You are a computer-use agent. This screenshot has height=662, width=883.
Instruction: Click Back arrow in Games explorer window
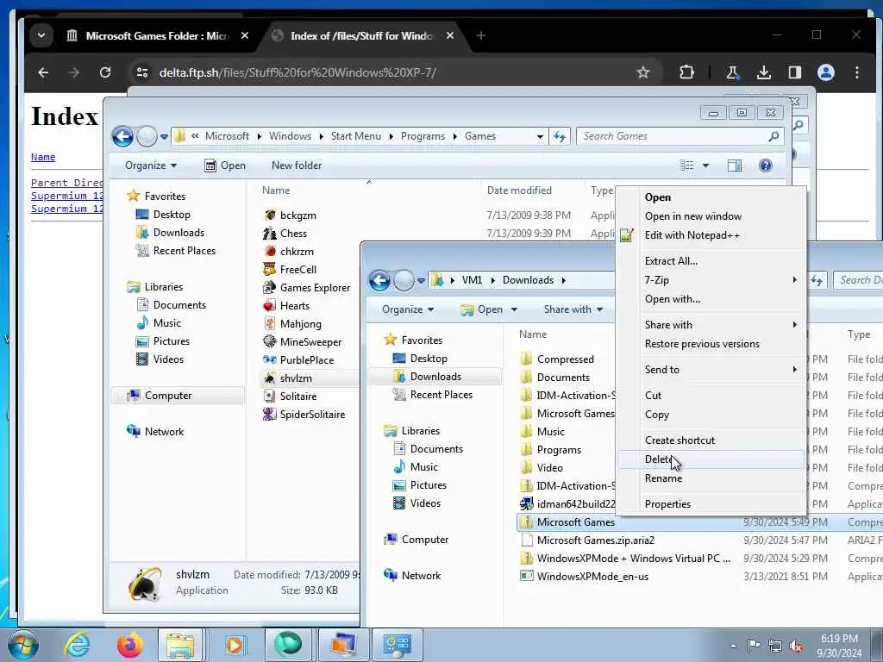click(x=122, y=136)
